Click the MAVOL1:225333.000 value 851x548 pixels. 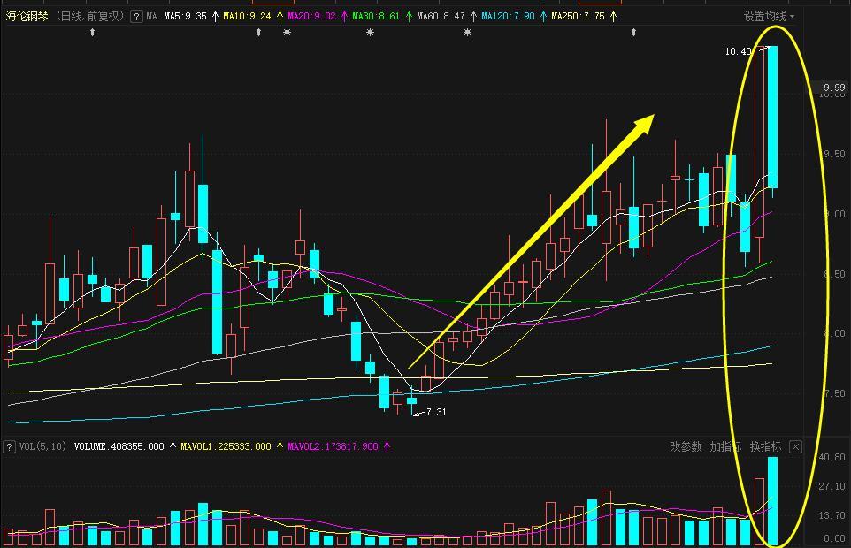click(x=226, y=446)
